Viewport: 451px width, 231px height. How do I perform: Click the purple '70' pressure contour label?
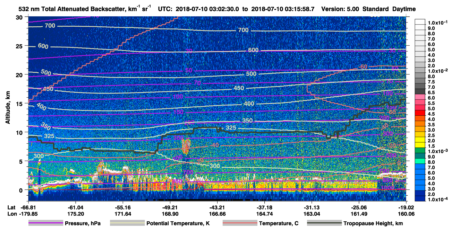point(197,83)
